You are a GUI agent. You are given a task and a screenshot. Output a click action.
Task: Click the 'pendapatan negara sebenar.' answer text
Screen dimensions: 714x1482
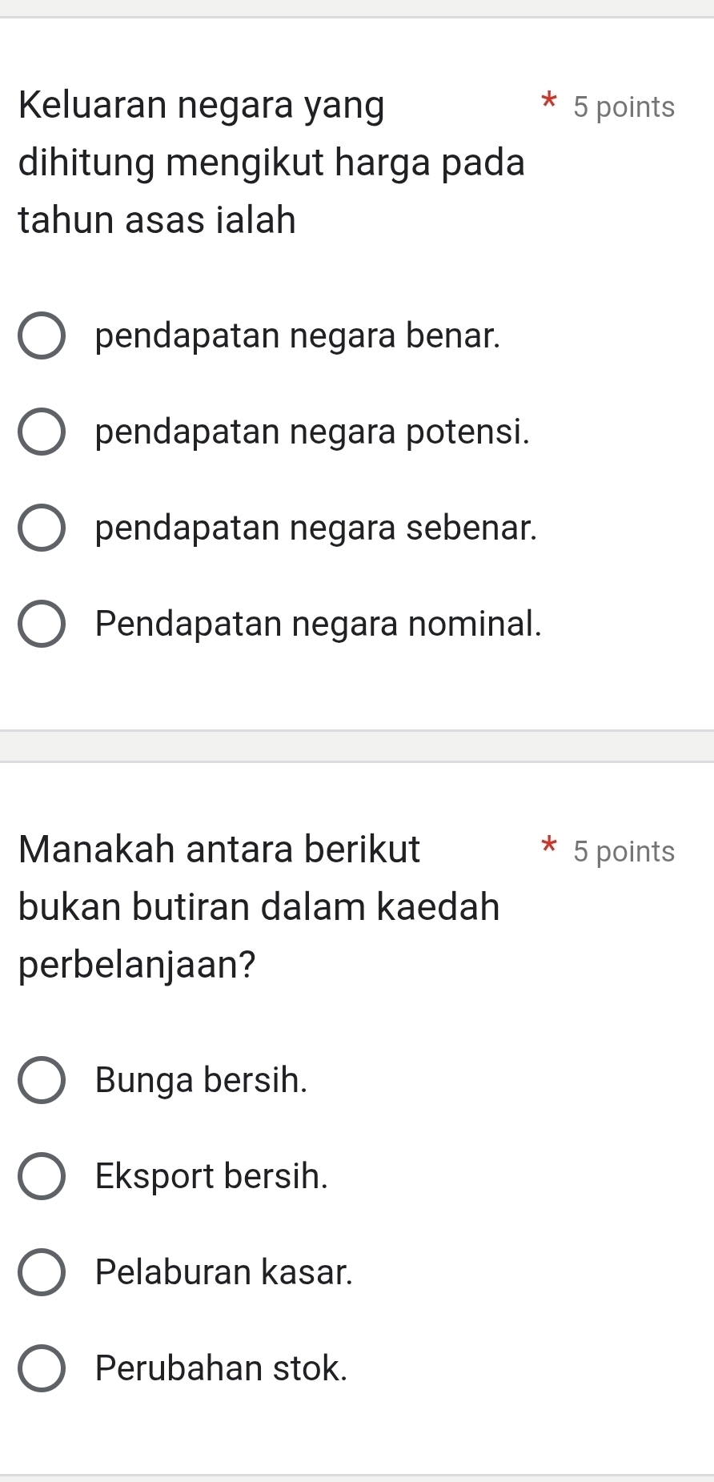click(x=316, y=528)
